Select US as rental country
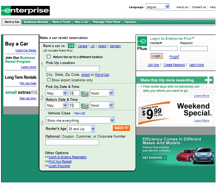217x185 pixels. point(71,46)
